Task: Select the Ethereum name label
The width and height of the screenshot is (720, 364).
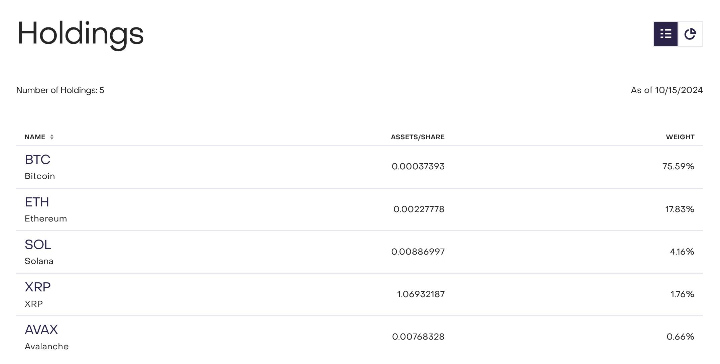Action: [46, 218]
